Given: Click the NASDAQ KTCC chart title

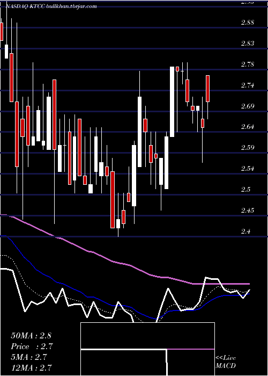Looking at the screenshot, I should tap(51, 6).
